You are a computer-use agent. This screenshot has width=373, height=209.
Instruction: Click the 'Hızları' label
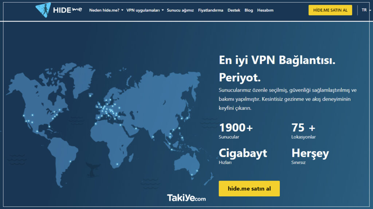(x=225, y=163)
